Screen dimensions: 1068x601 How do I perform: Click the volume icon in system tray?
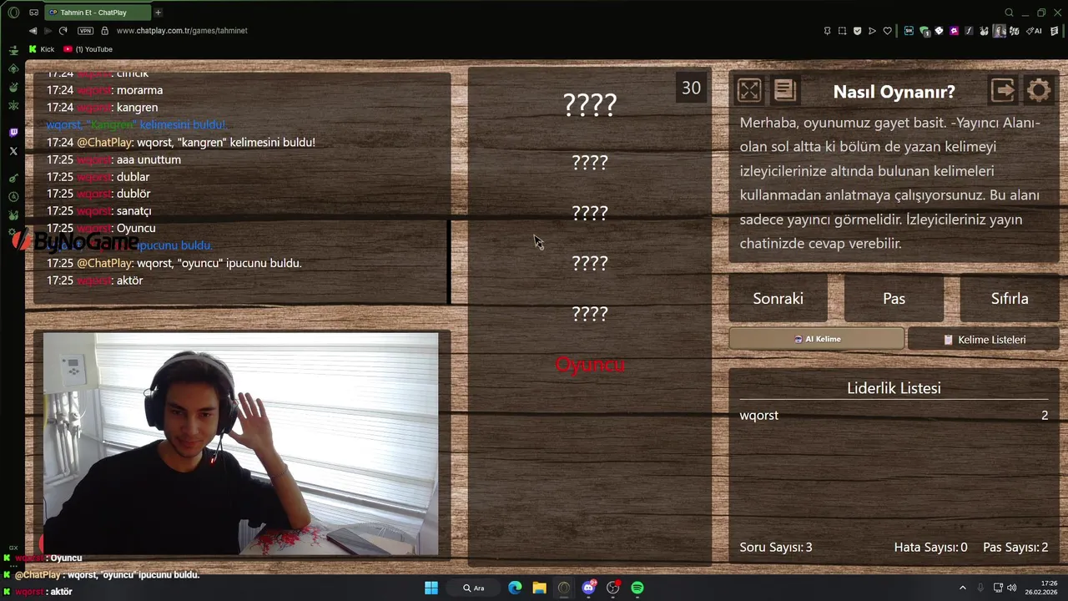(x=1011, y=588)
